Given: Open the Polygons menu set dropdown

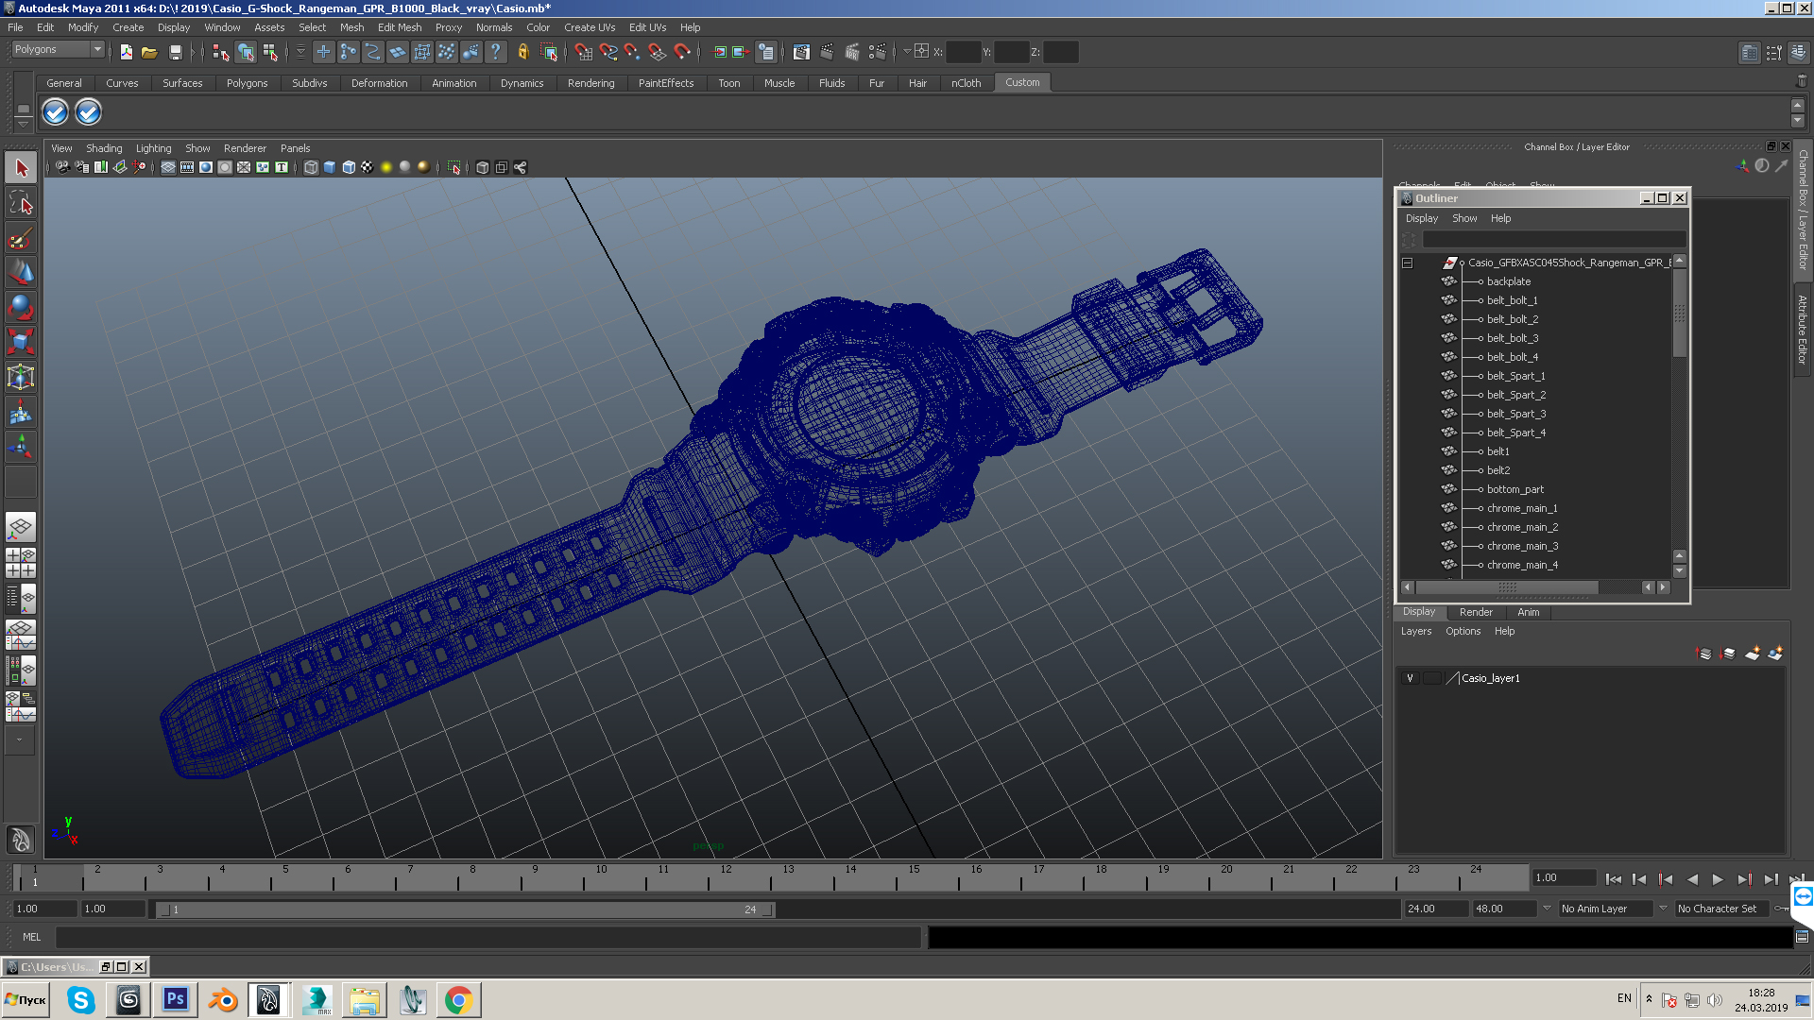Looking at the screenshot, I should click(x=58, y=49).
